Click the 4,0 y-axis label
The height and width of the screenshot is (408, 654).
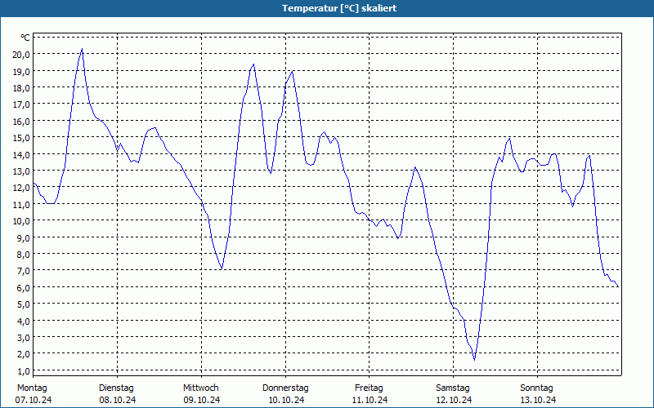pyautogui.click(x=23, y=321)
